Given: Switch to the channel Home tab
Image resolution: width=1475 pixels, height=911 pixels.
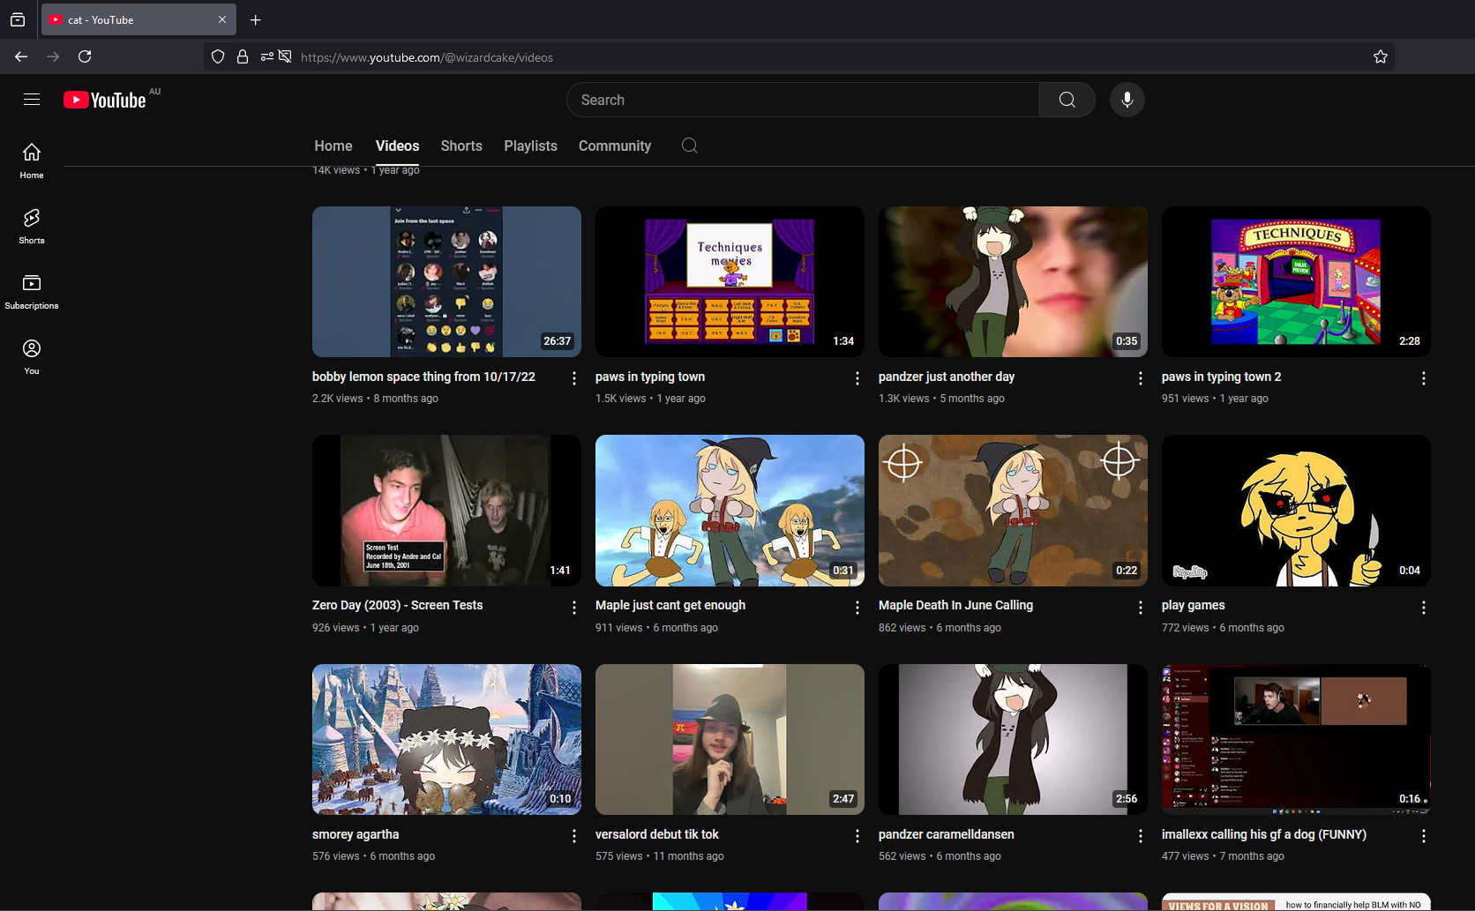Looking at the screenshot, I should pyautogui.click(x=333, y=146).
